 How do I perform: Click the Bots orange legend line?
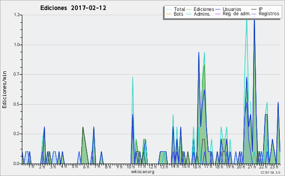[x=169, y=14]
